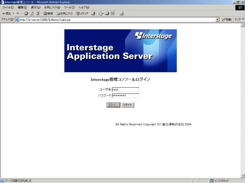
Task: Click the page icon in address bar
Action: (17, 20)
